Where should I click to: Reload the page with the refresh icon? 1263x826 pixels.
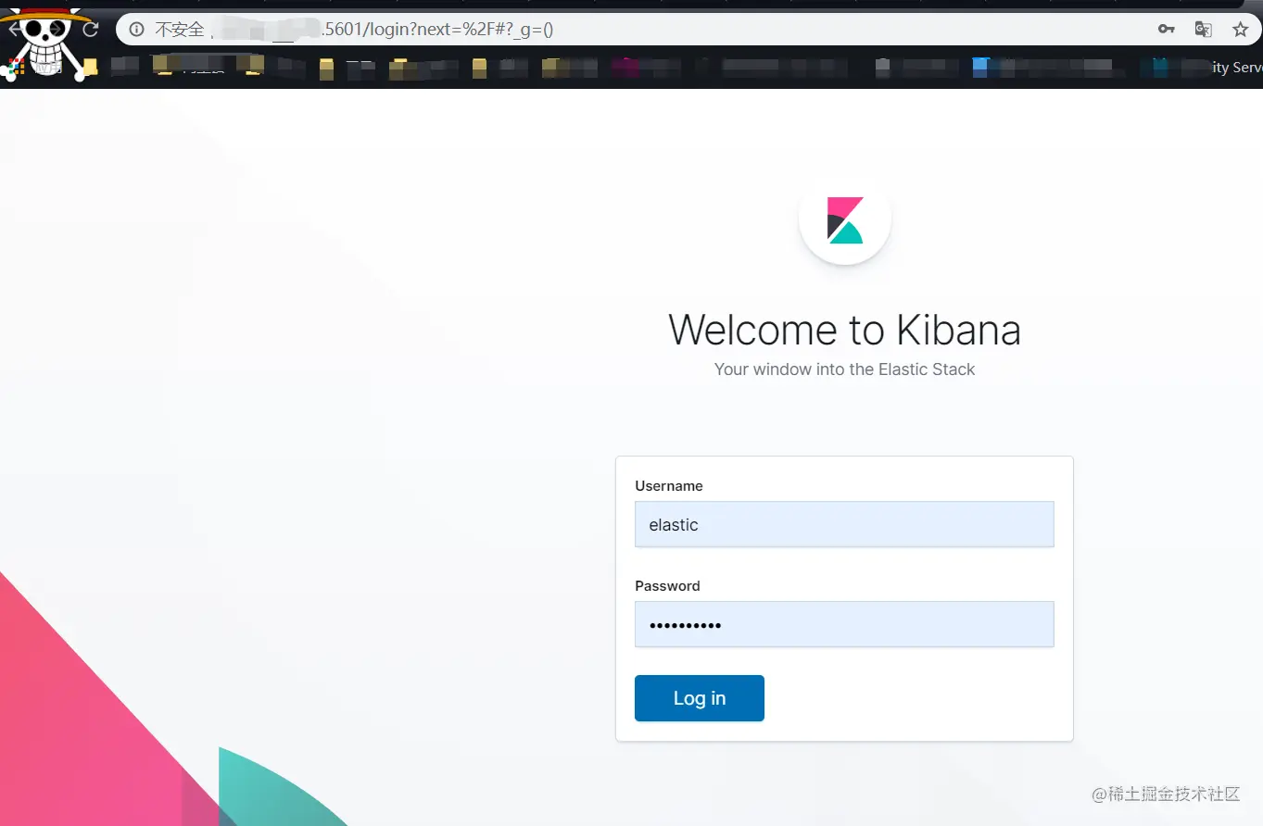click(91, 30)
